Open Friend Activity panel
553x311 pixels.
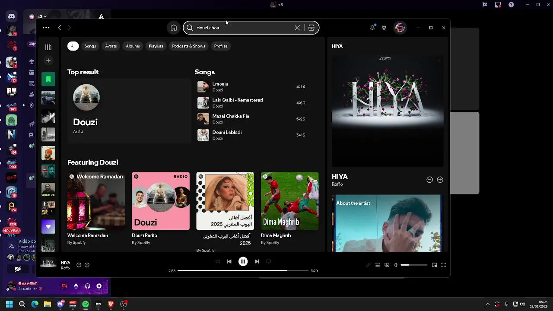pos(384,28)
